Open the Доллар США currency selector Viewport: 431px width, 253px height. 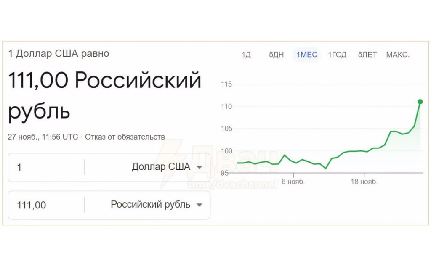click(147, 167)
